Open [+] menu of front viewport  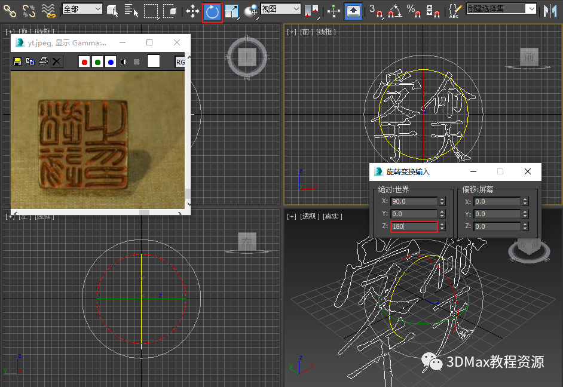[291, 32]
